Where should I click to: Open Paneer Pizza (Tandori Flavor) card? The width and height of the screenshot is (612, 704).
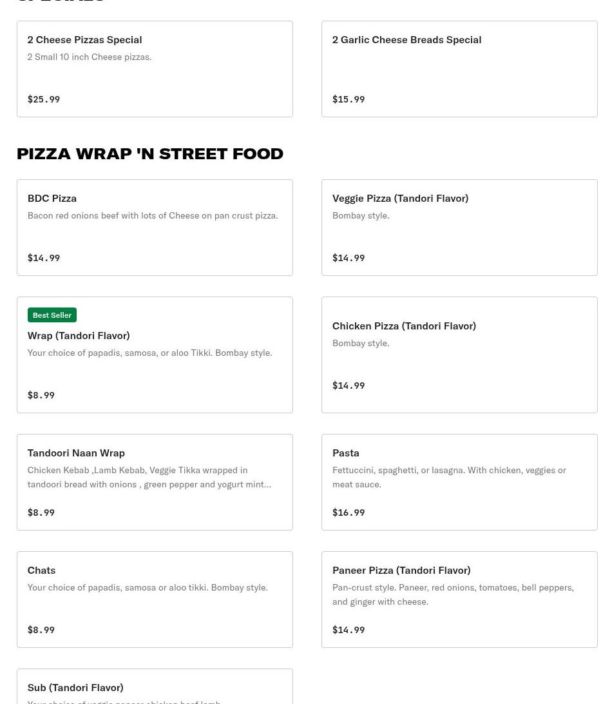coord(401,570)
